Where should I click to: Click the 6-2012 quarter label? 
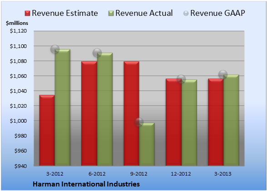point(97,174)
